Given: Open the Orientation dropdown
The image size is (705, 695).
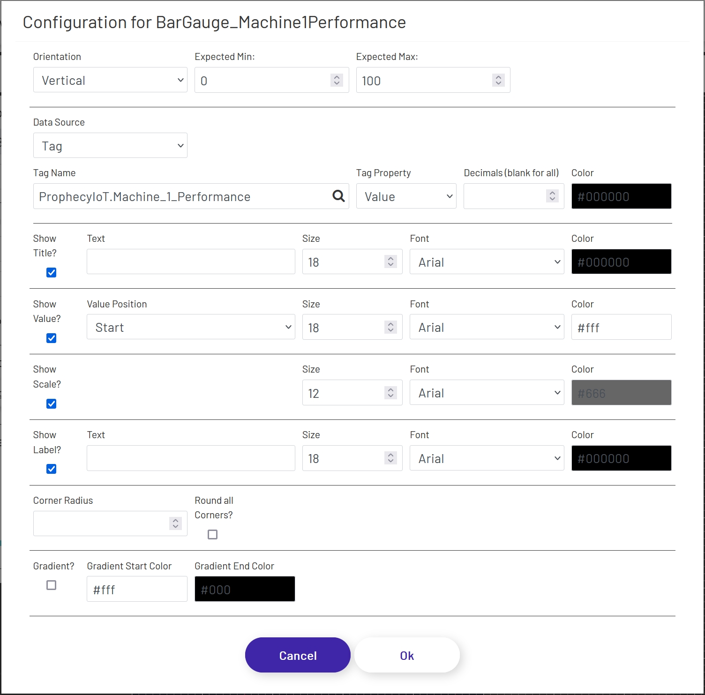Looking at the screenshot, I should (x=110, y=80).
